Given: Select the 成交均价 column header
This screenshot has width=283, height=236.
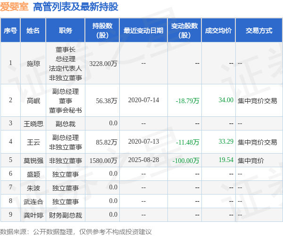Looking at the screenshot, I should (x=218, y=30).
